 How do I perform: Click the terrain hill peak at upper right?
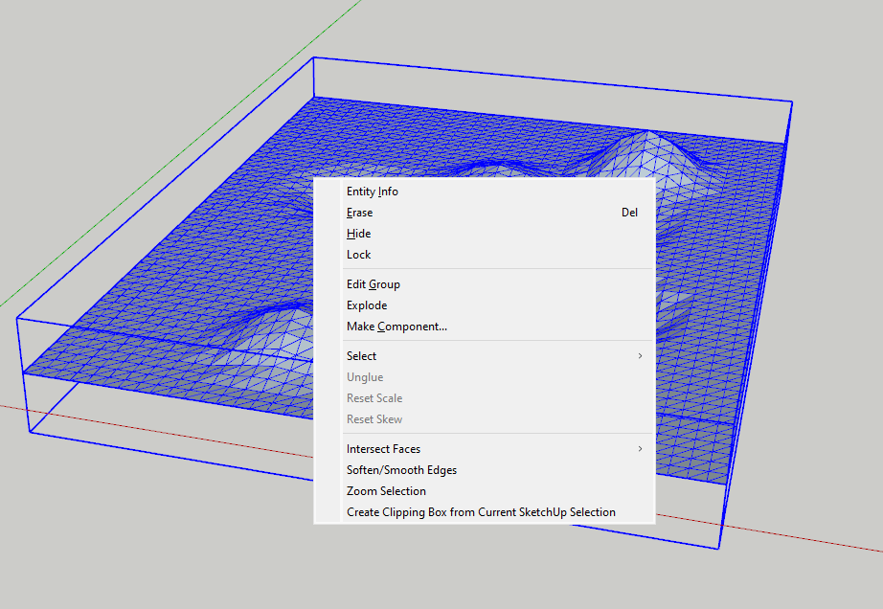point(651,135)
